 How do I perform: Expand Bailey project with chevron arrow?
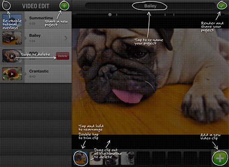(66, 38)
